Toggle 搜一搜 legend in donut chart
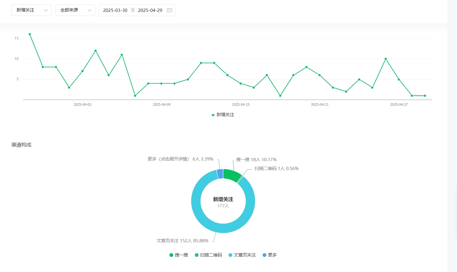457x272 pixels. point(179,255)
